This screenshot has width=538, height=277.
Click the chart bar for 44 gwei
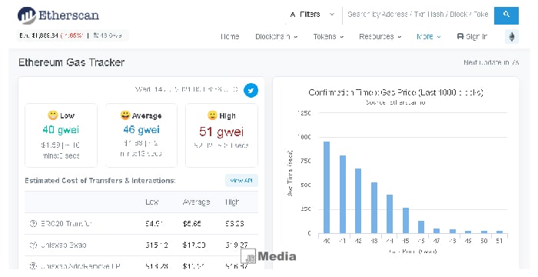pyautogui.click(x=390, y=214)
